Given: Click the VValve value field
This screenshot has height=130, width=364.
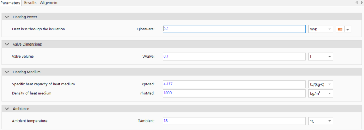Looking at the screenshot, I should point(234,57).
